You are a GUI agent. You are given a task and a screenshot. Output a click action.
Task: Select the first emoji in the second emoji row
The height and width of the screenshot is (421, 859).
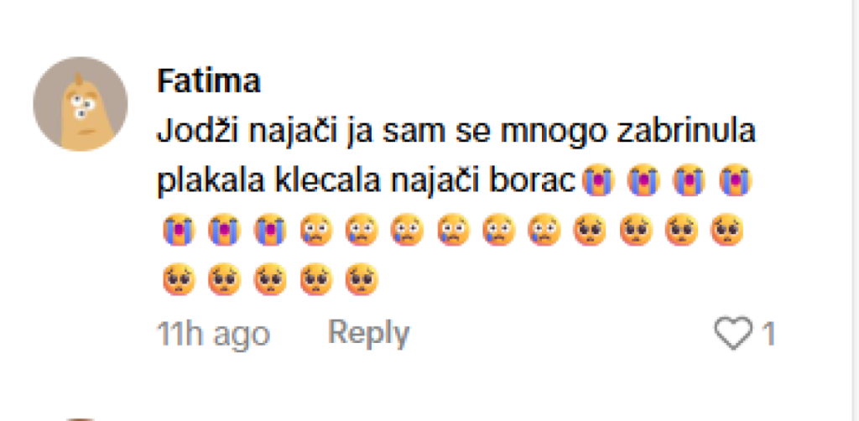click(x=180, y=230)
